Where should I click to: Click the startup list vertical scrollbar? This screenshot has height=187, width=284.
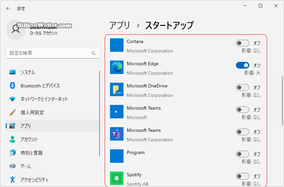282,101
